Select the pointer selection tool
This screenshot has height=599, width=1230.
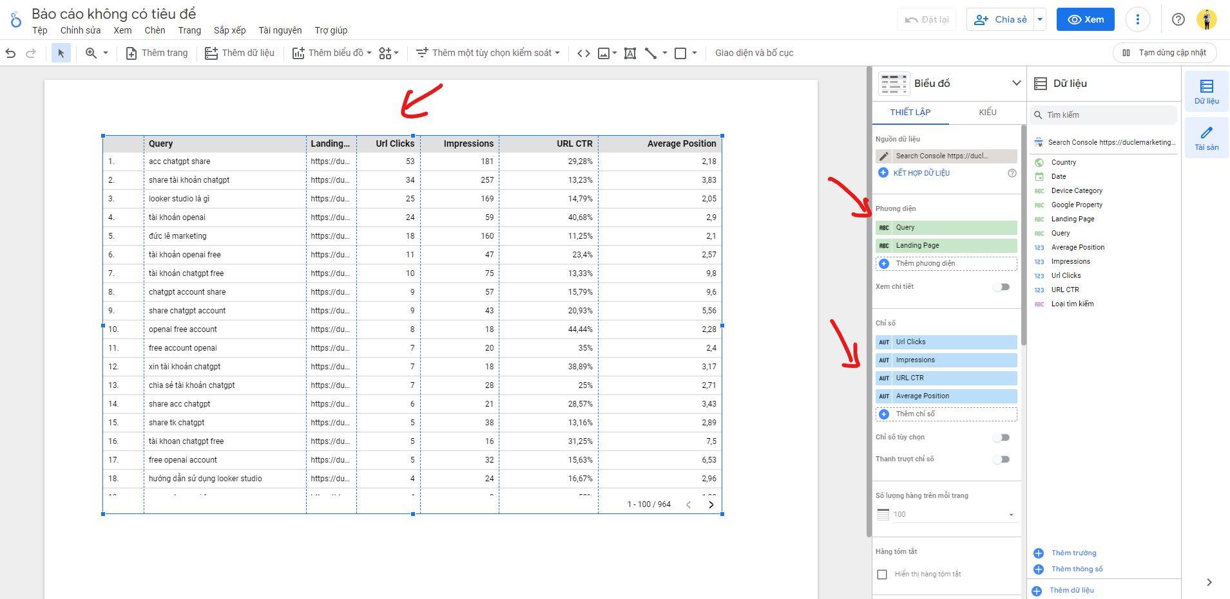click(61, 53)
